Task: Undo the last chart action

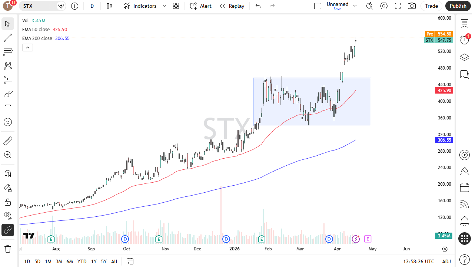Action: click(258, 6)
